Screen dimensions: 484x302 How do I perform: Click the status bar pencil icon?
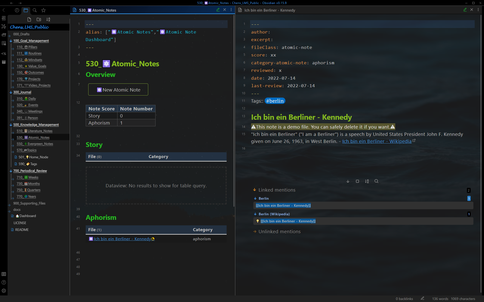click(x=422, y=298)
